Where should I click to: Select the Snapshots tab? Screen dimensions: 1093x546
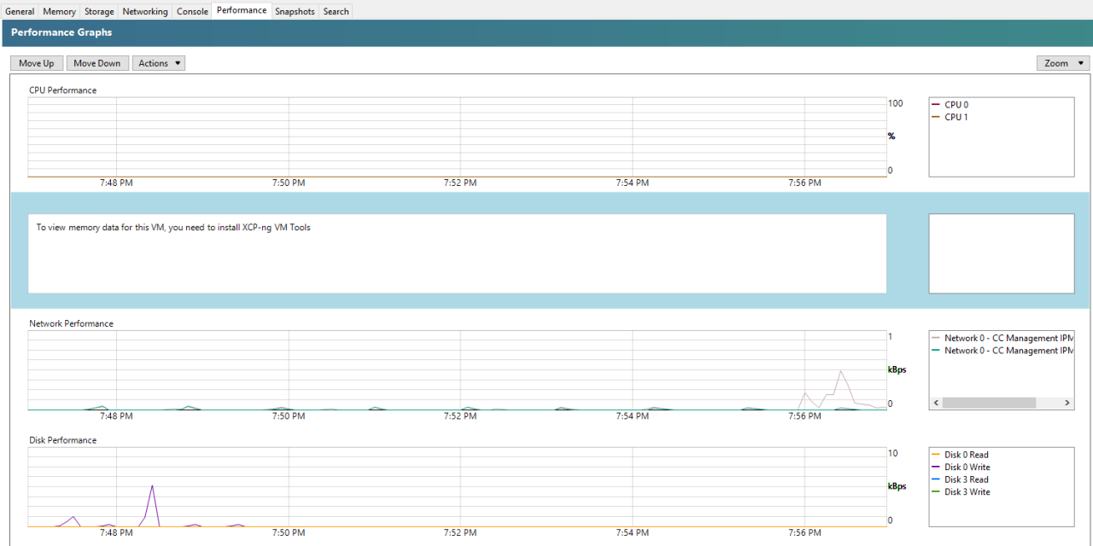295,11
